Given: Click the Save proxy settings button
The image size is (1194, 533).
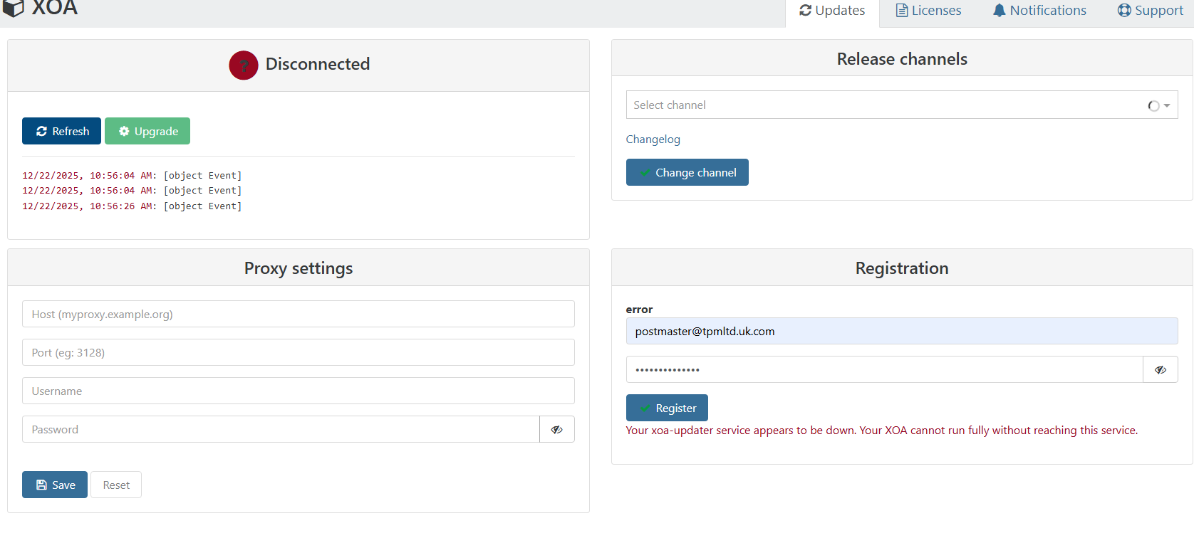Looking at the screenshot, I should click(55, 485).
